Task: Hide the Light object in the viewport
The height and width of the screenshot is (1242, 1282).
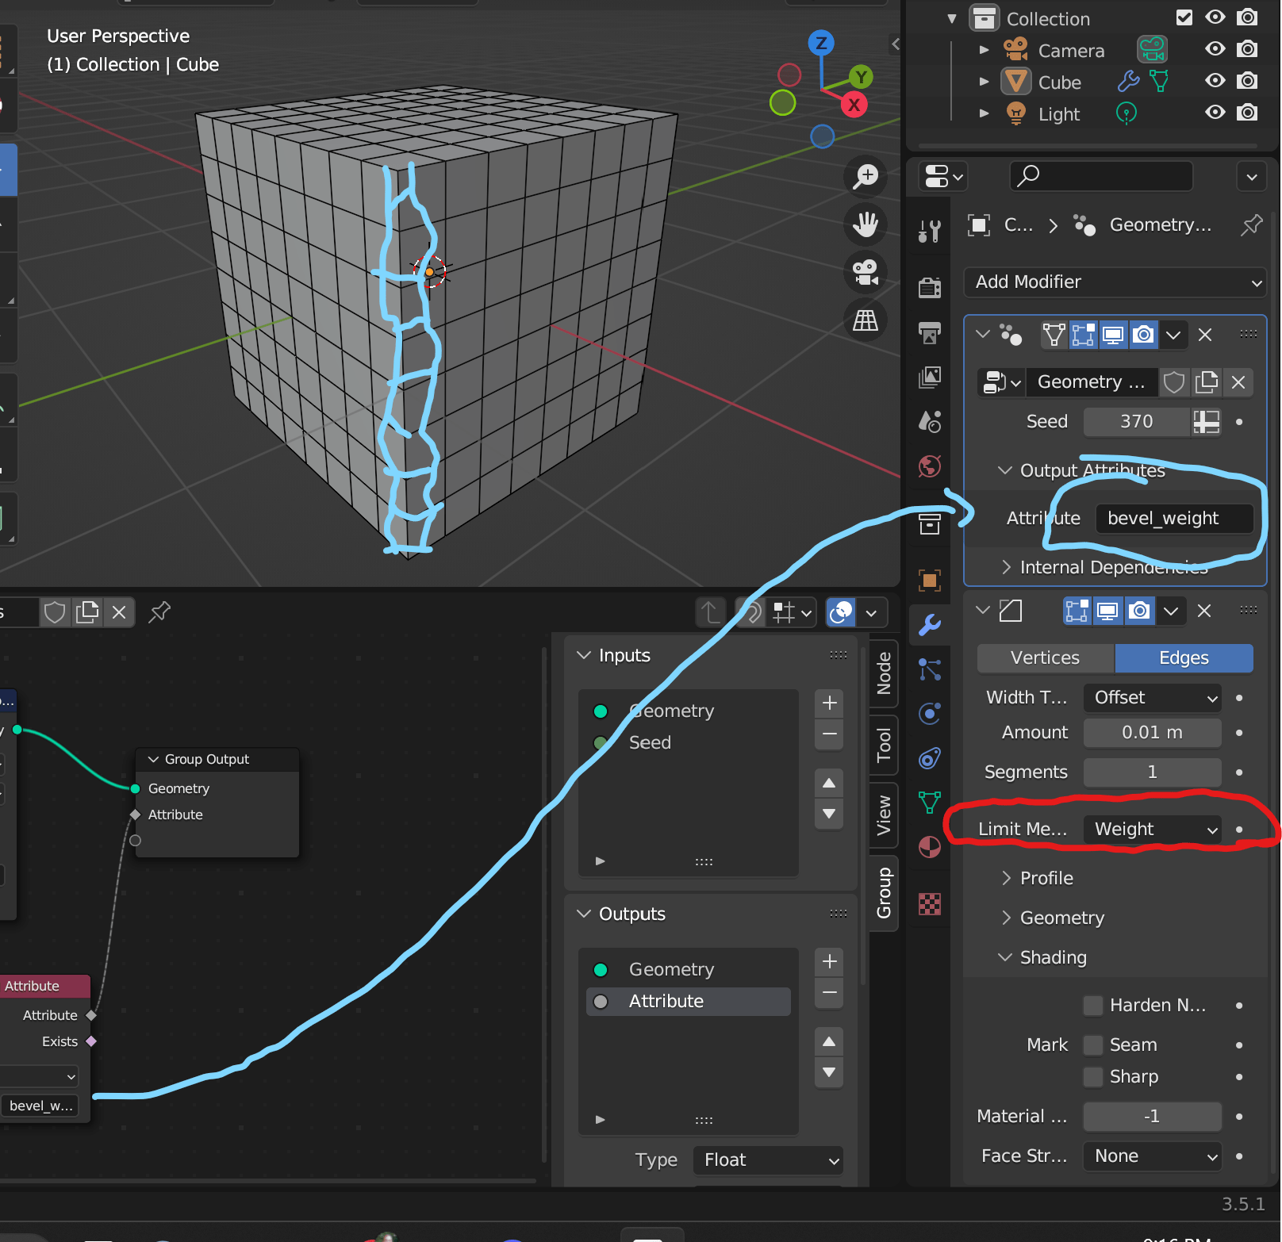Action: point(1215,113)
